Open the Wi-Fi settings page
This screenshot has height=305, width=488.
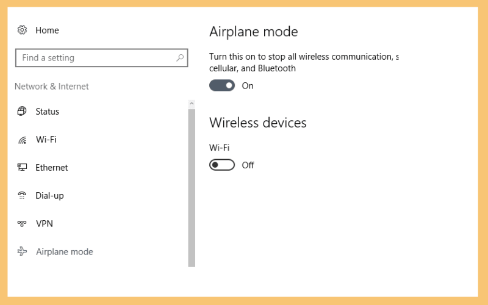pos(46,140)
